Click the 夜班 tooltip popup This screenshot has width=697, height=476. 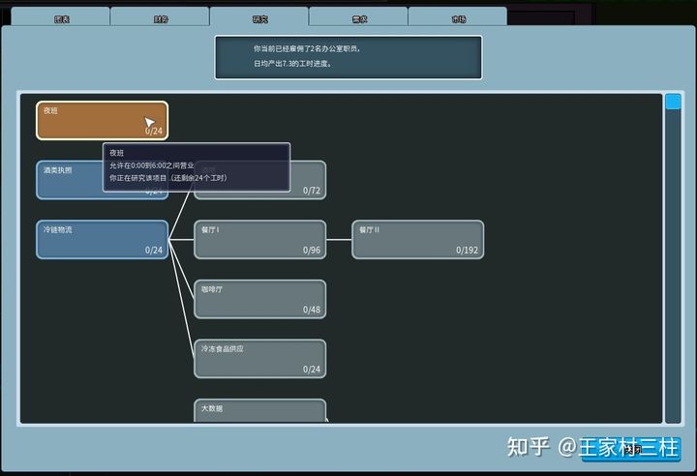[197, 166]
